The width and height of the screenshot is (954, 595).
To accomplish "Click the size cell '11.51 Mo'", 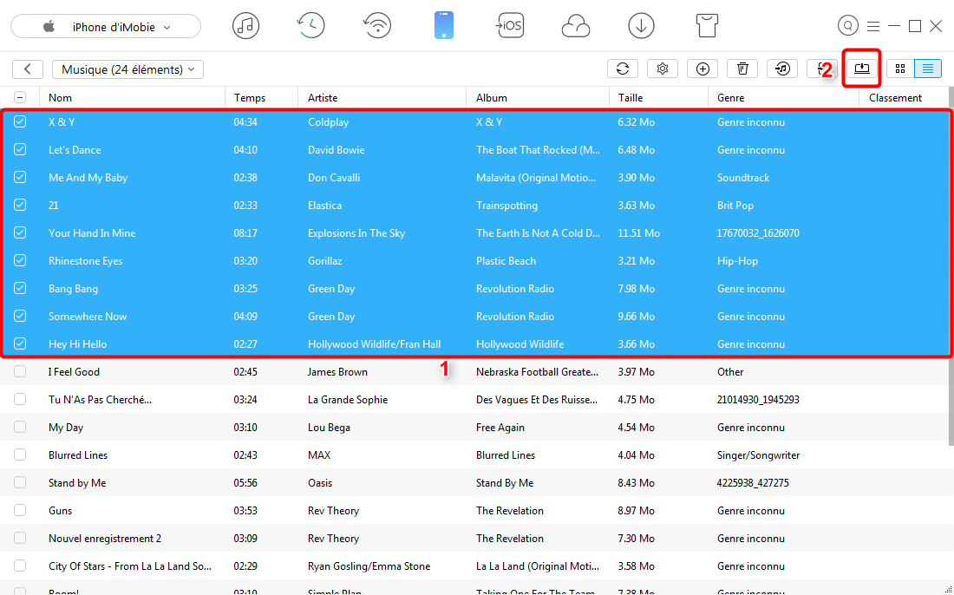I will pos(639,233).
